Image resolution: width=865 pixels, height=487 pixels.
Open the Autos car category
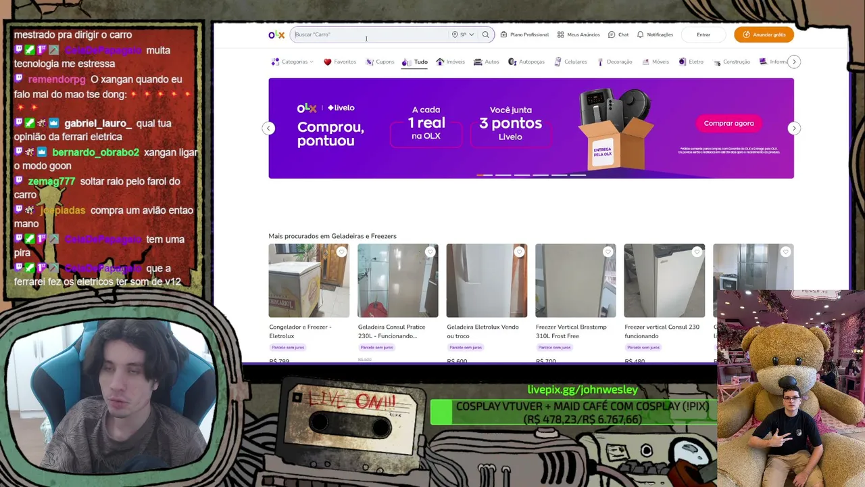(x=487, y=62)
